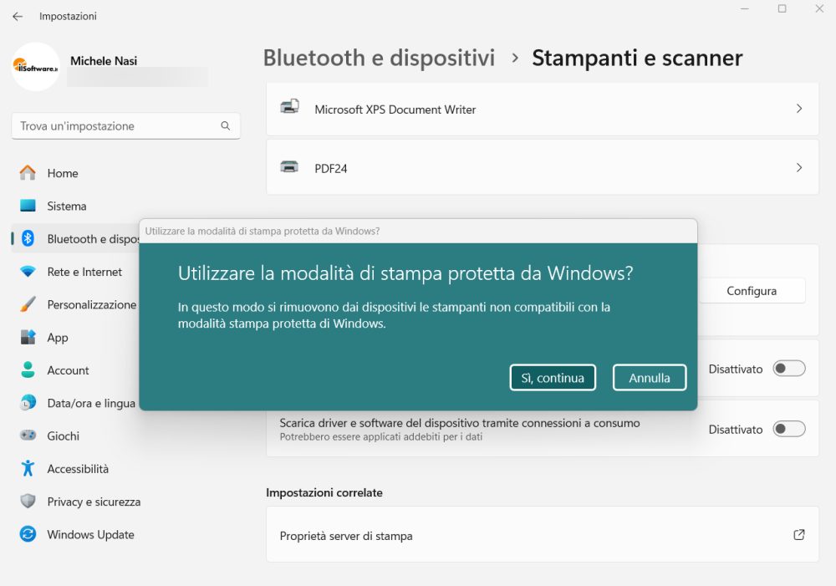Confirm with Sì, continua button
The image size is (836, 586).
[553, 378]
